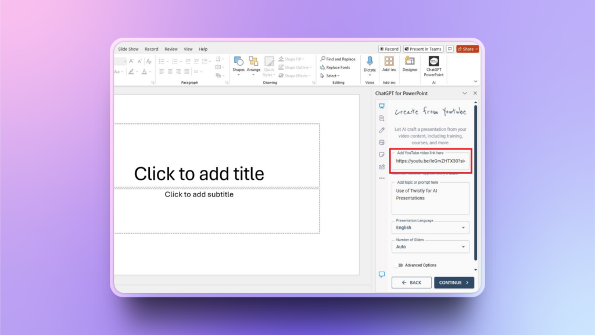595x335 pixels.
Task: Align text right
Action: pyautogui.click(x=178, y=72)
